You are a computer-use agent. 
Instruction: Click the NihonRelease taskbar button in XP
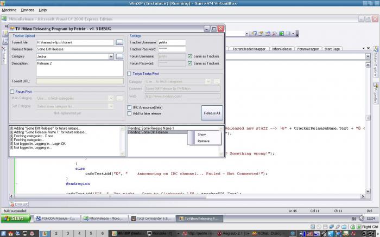pos(104,219)
